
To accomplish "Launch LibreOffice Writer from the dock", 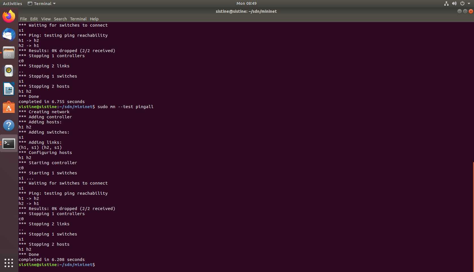I will point(9,89).
